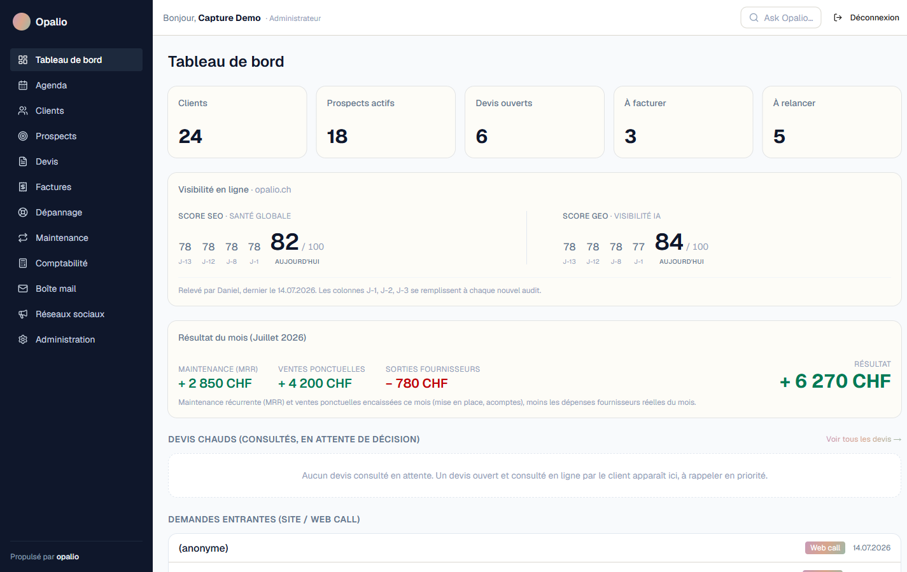Select the Dépannage menu label
This screenshot has width=907, height=572.
click(59, 212)
